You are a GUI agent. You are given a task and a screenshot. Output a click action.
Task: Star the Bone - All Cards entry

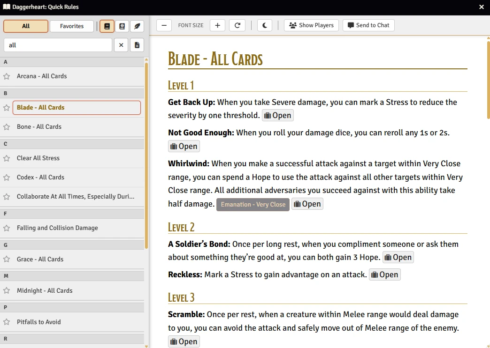click(7, 126)
